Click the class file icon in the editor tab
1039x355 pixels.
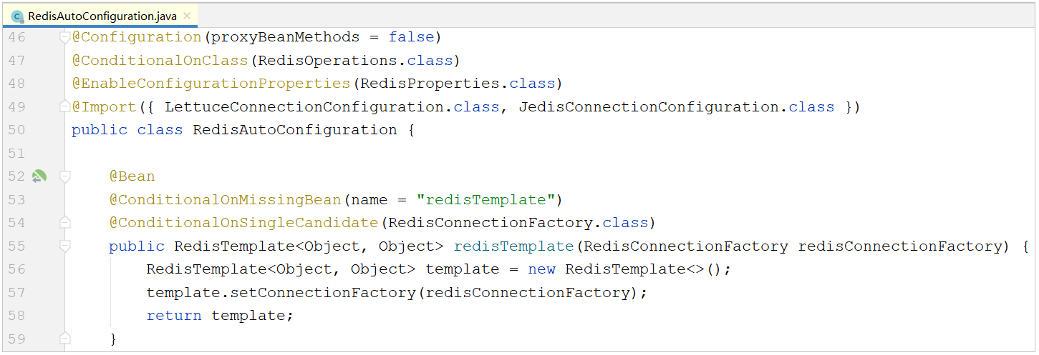(x=17, y=16)
